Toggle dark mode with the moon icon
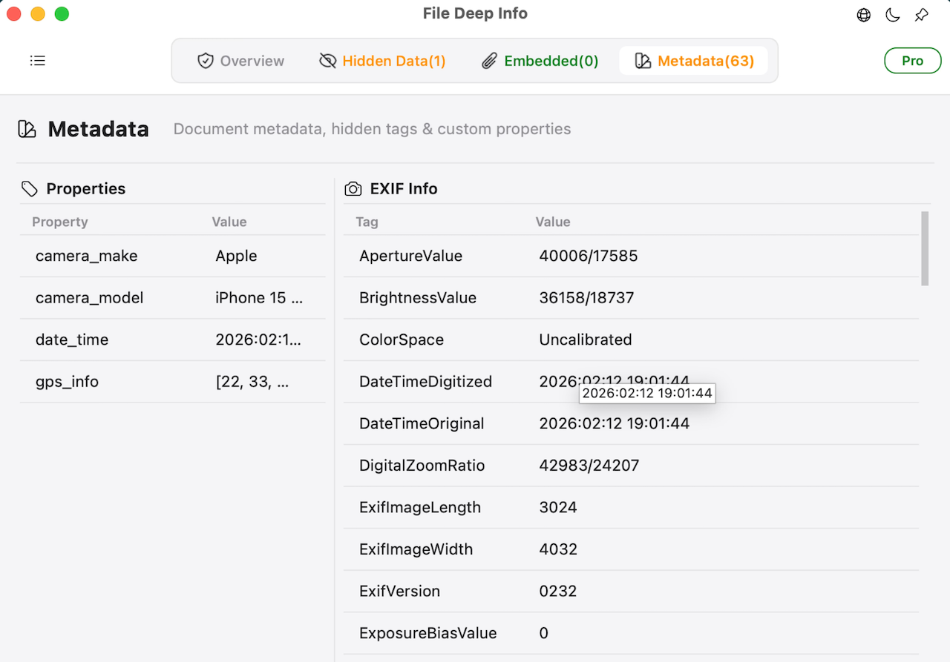Viewport: 950px width, 662px height. [892, 14]
